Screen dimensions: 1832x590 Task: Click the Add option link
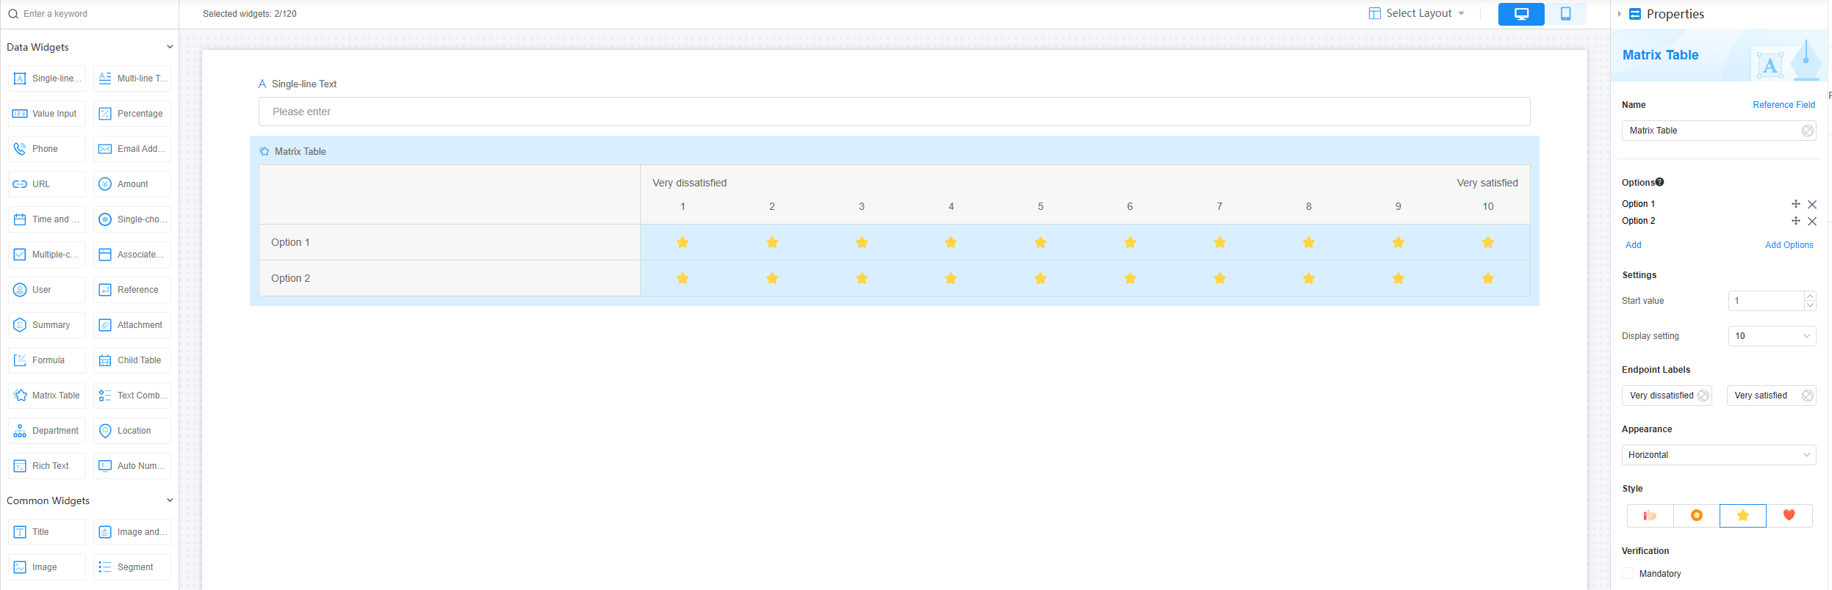coord(1633,245)
